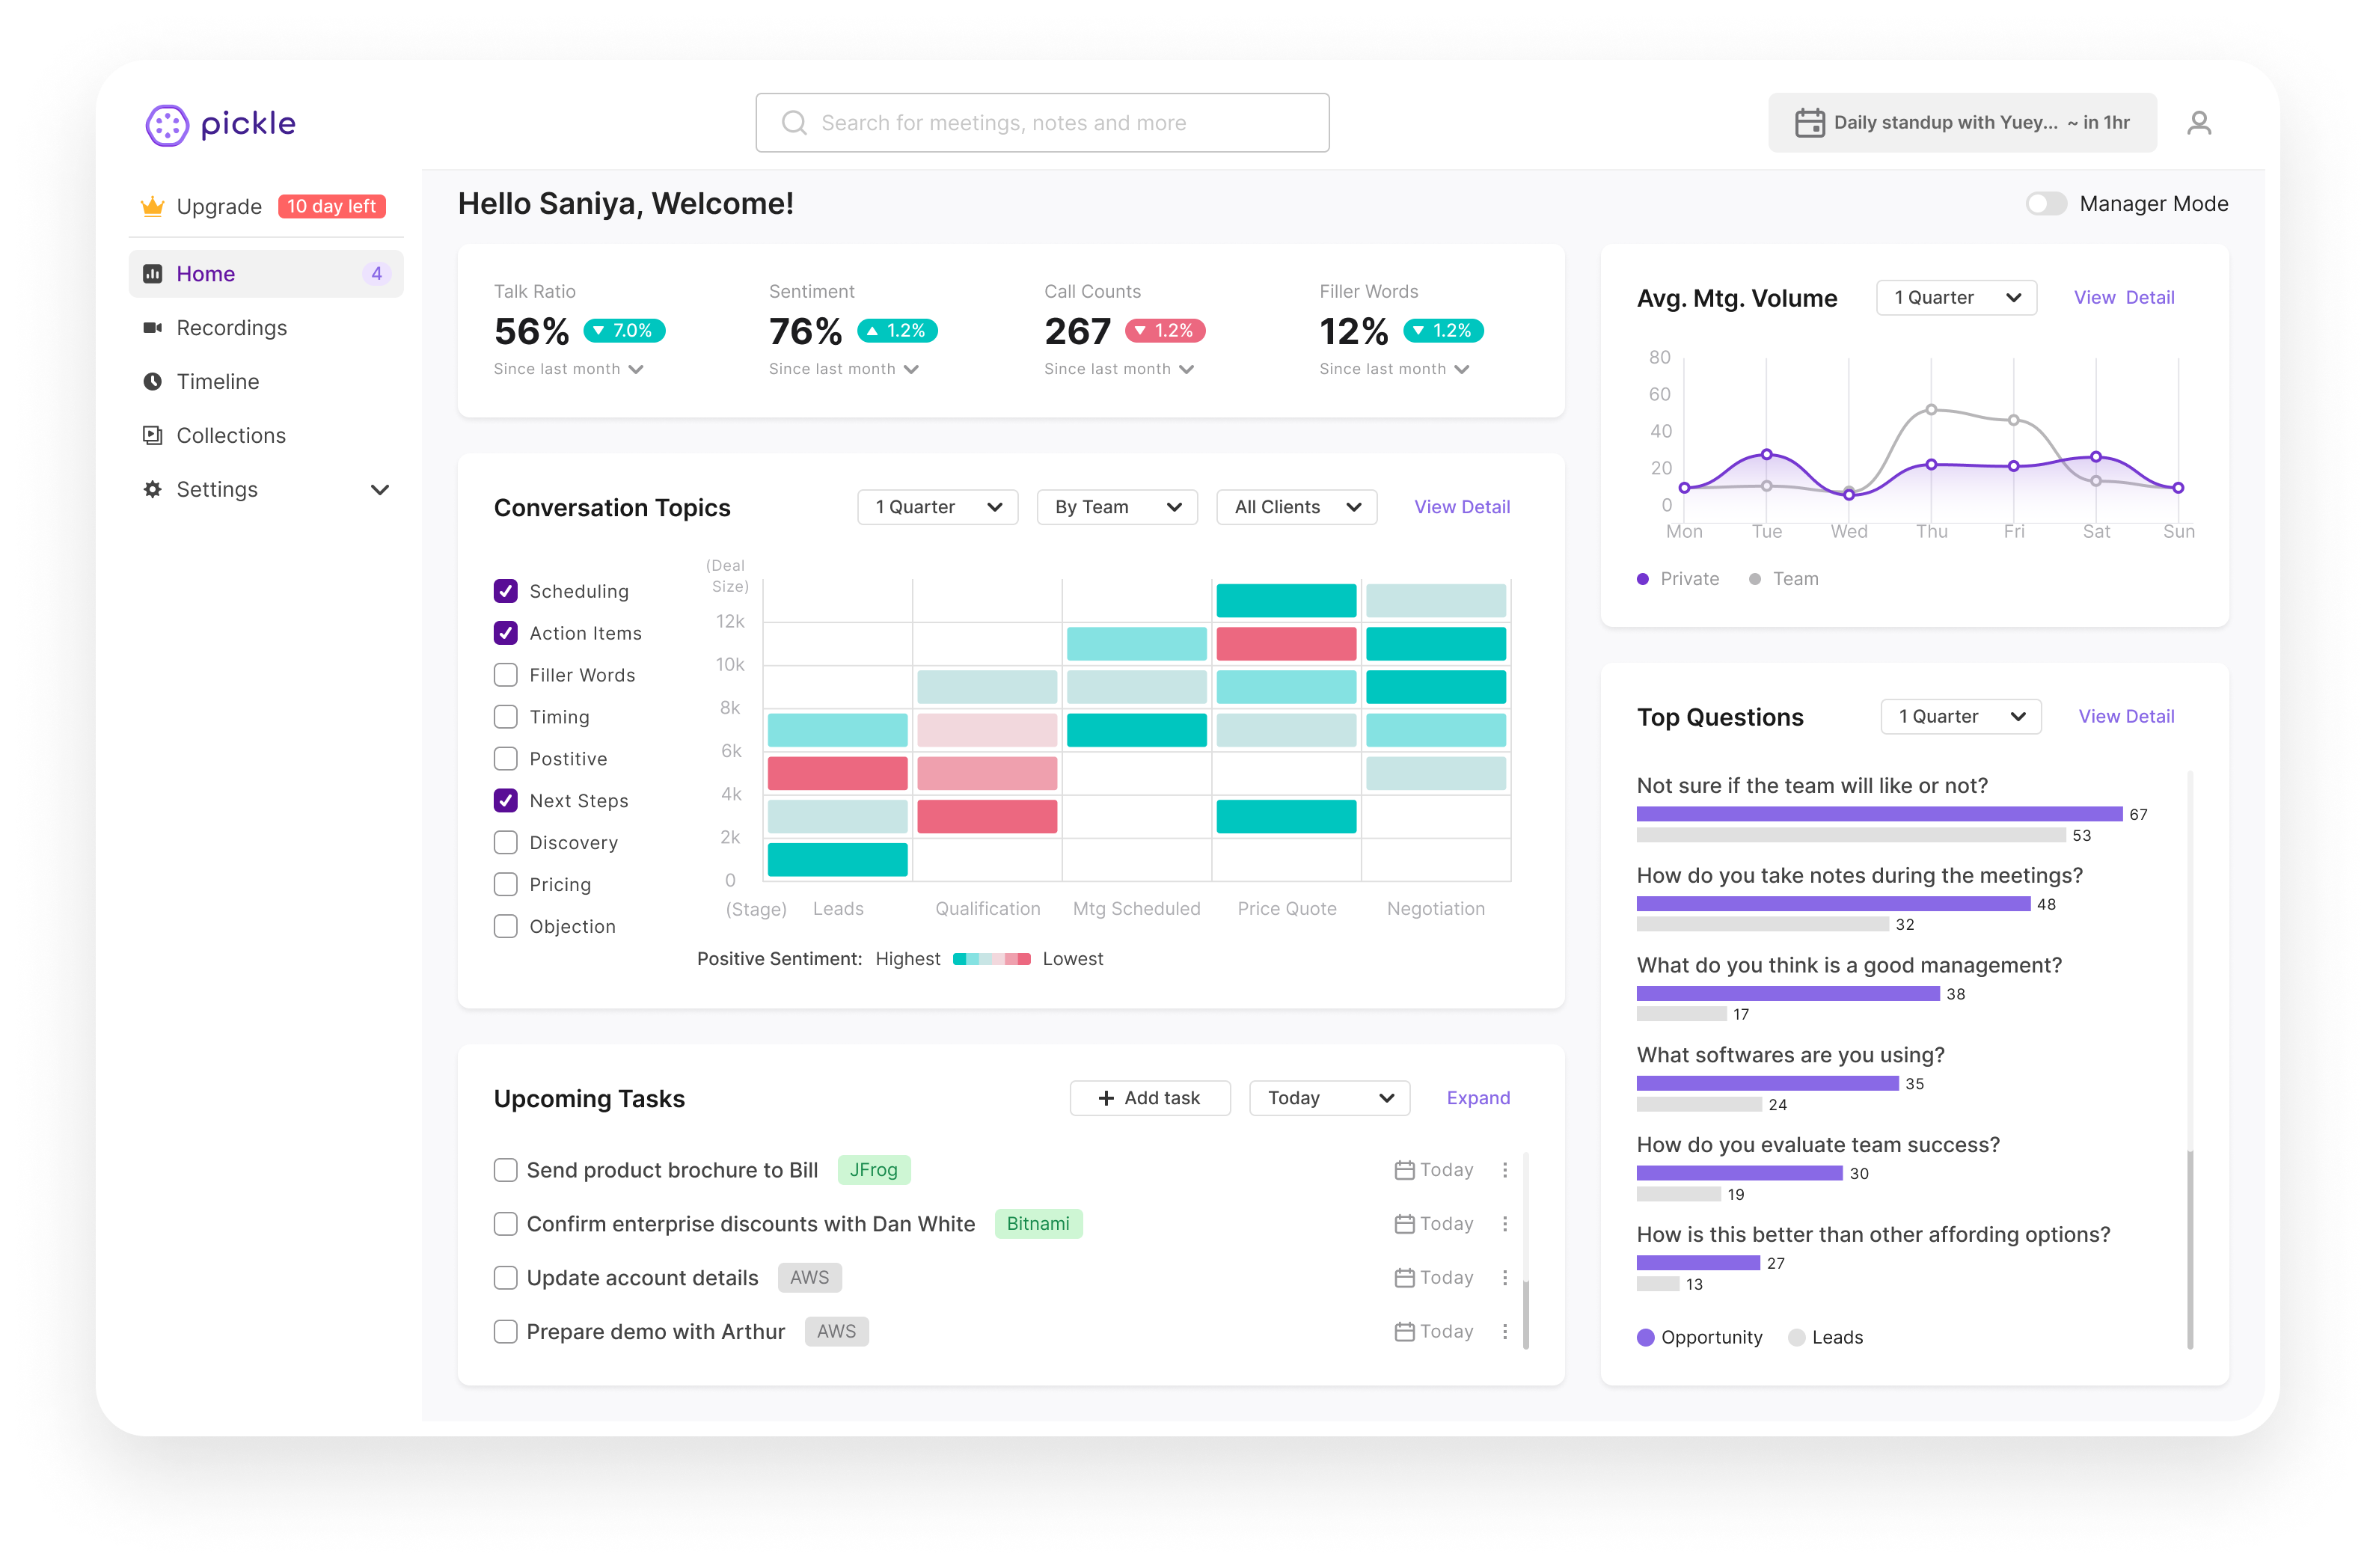Click the Recordings camera icon
This screenshot has width=2376, height=1568.
point(152,328)
